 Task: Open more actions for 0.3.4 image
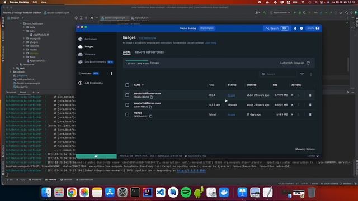299,95
